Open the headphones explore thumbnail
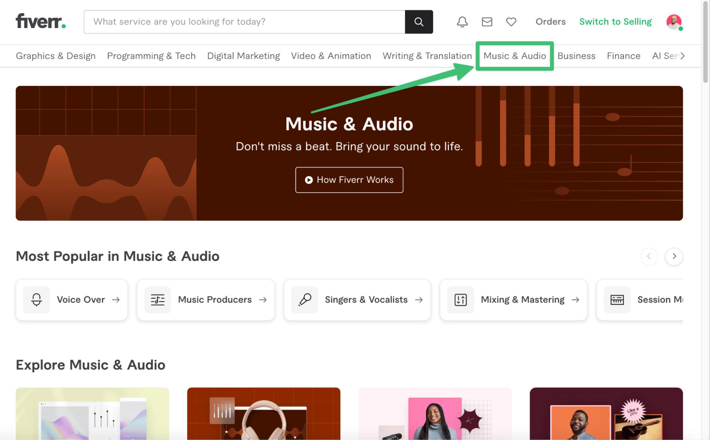 point(264,414)
